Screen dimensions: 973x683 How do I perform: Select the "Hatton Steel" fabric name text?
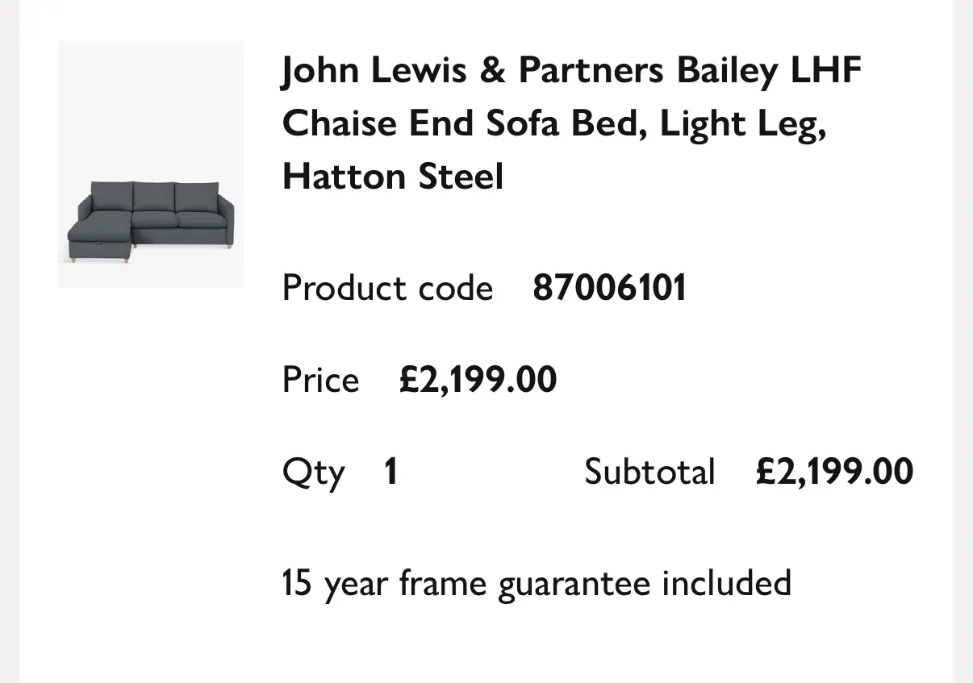(x=392, y=176)
